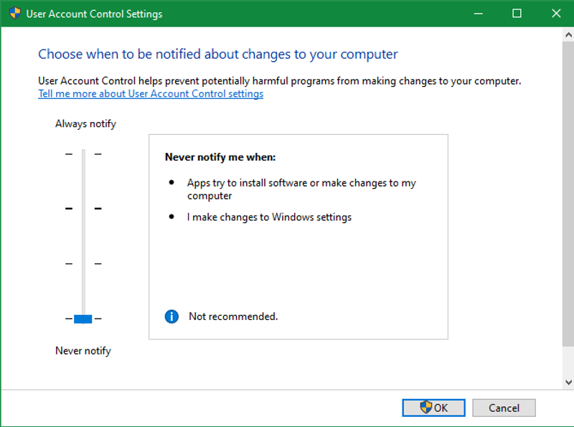574x427 pixels.
Task: Maximize the User Account Control Settings window
Action: pos(517,14)
